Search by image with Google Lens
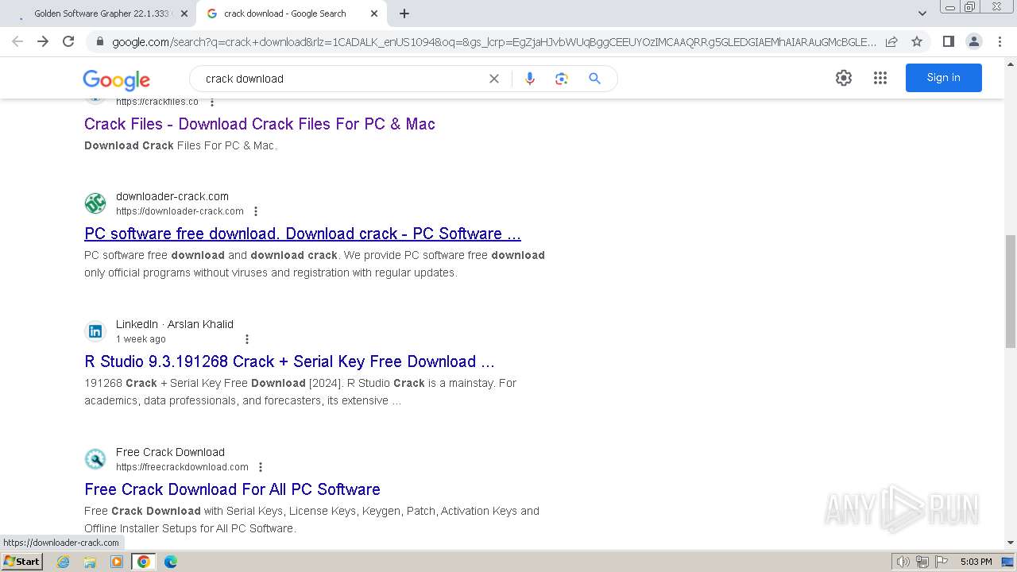Image resolution: width=1017 pixels, height=572 pixels. click(562, 79)
